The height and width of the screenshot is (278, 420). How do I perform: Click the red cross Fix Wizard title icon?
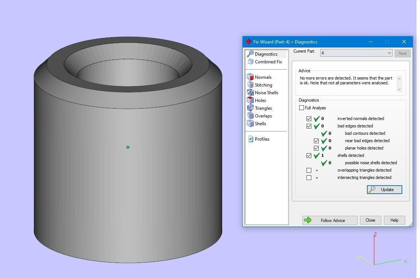point(249,42)
